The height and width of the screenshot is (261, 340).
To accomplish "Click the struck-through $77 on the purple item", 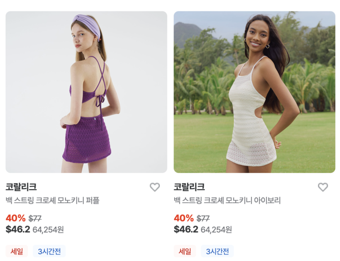I will [35, 218].
